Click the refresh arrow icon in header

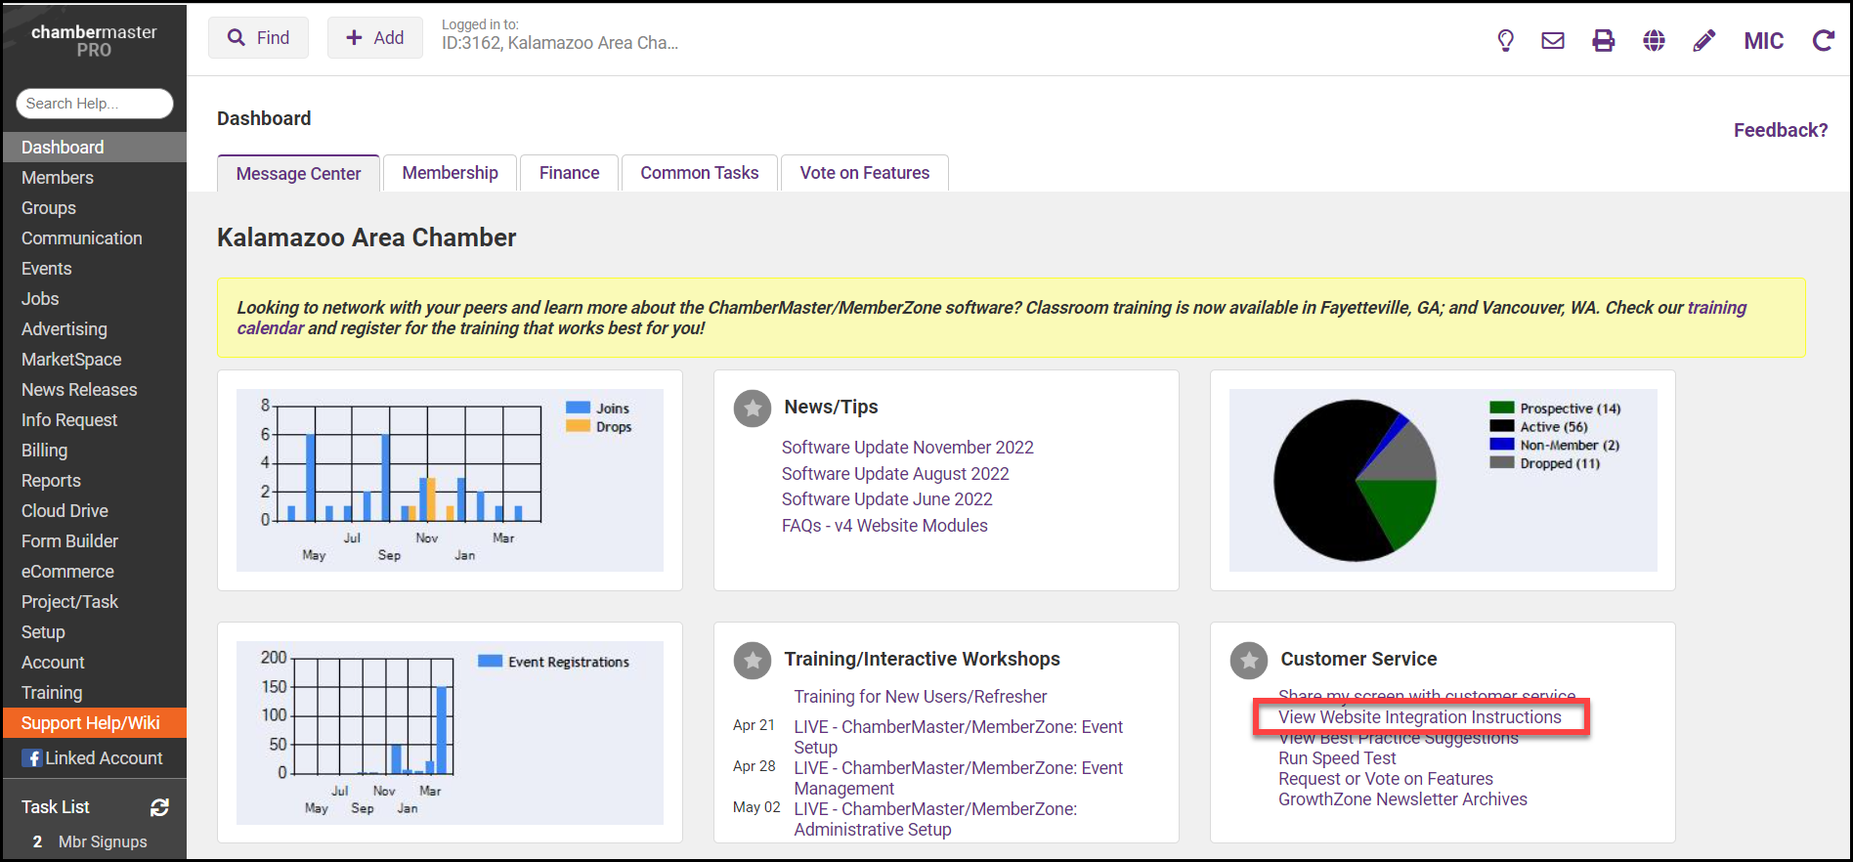(1823, 40)
